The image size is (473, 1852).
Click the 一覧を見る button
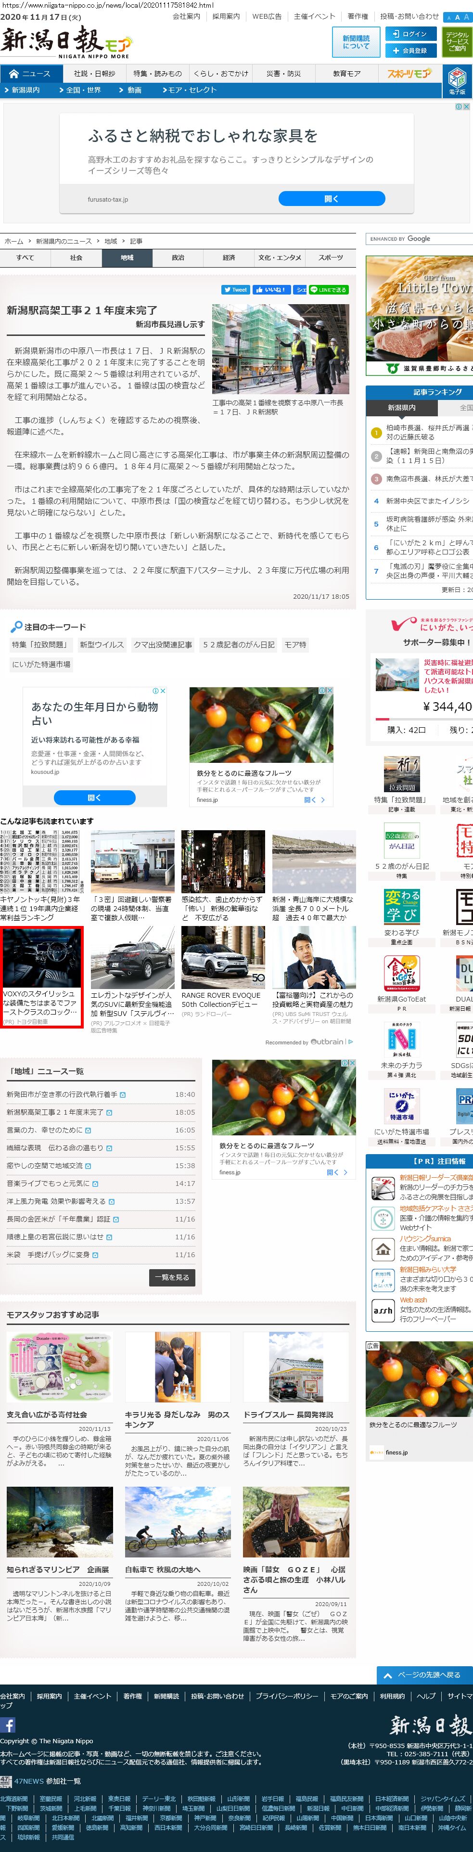(x=172, y=1277)
